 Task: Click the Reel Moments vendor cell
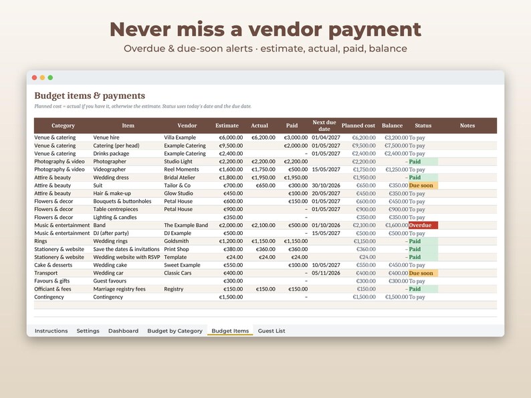pos(181,170)
